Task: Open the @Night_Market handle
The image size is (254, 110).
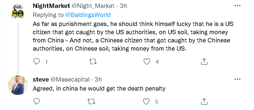Action: click(89, 6)
